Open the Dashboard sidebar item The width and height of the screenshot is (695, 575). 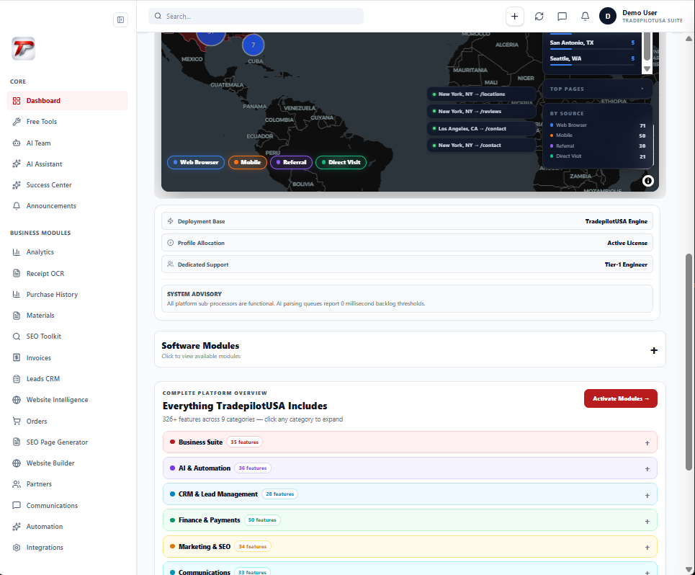[68, 101]
